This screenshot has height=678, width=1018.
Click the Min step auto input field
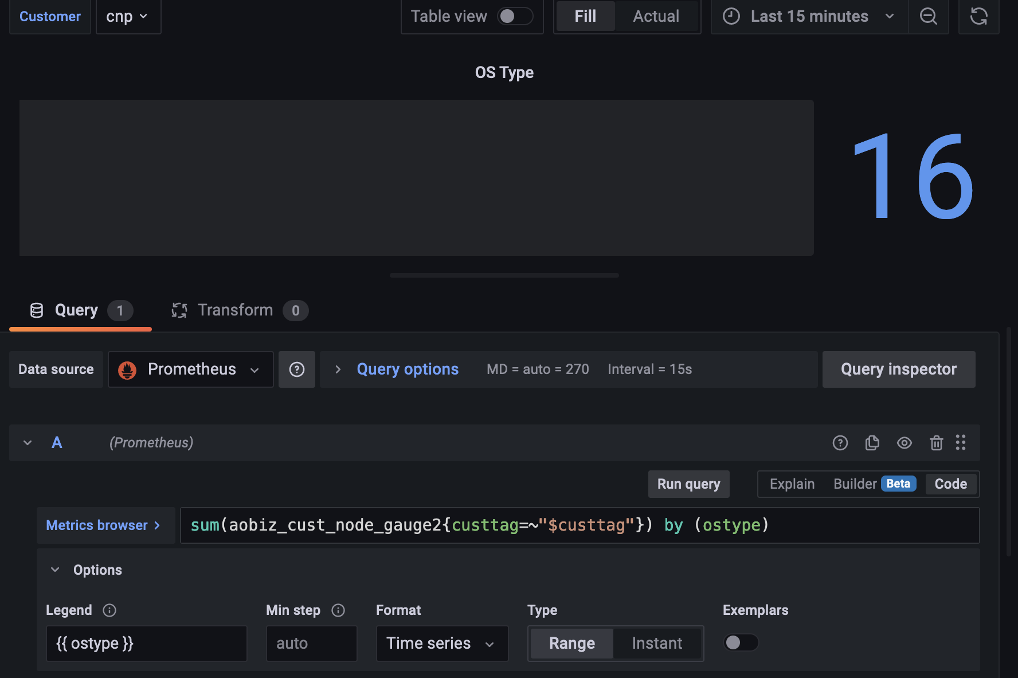pyautogui.click(x=311, y=644)
